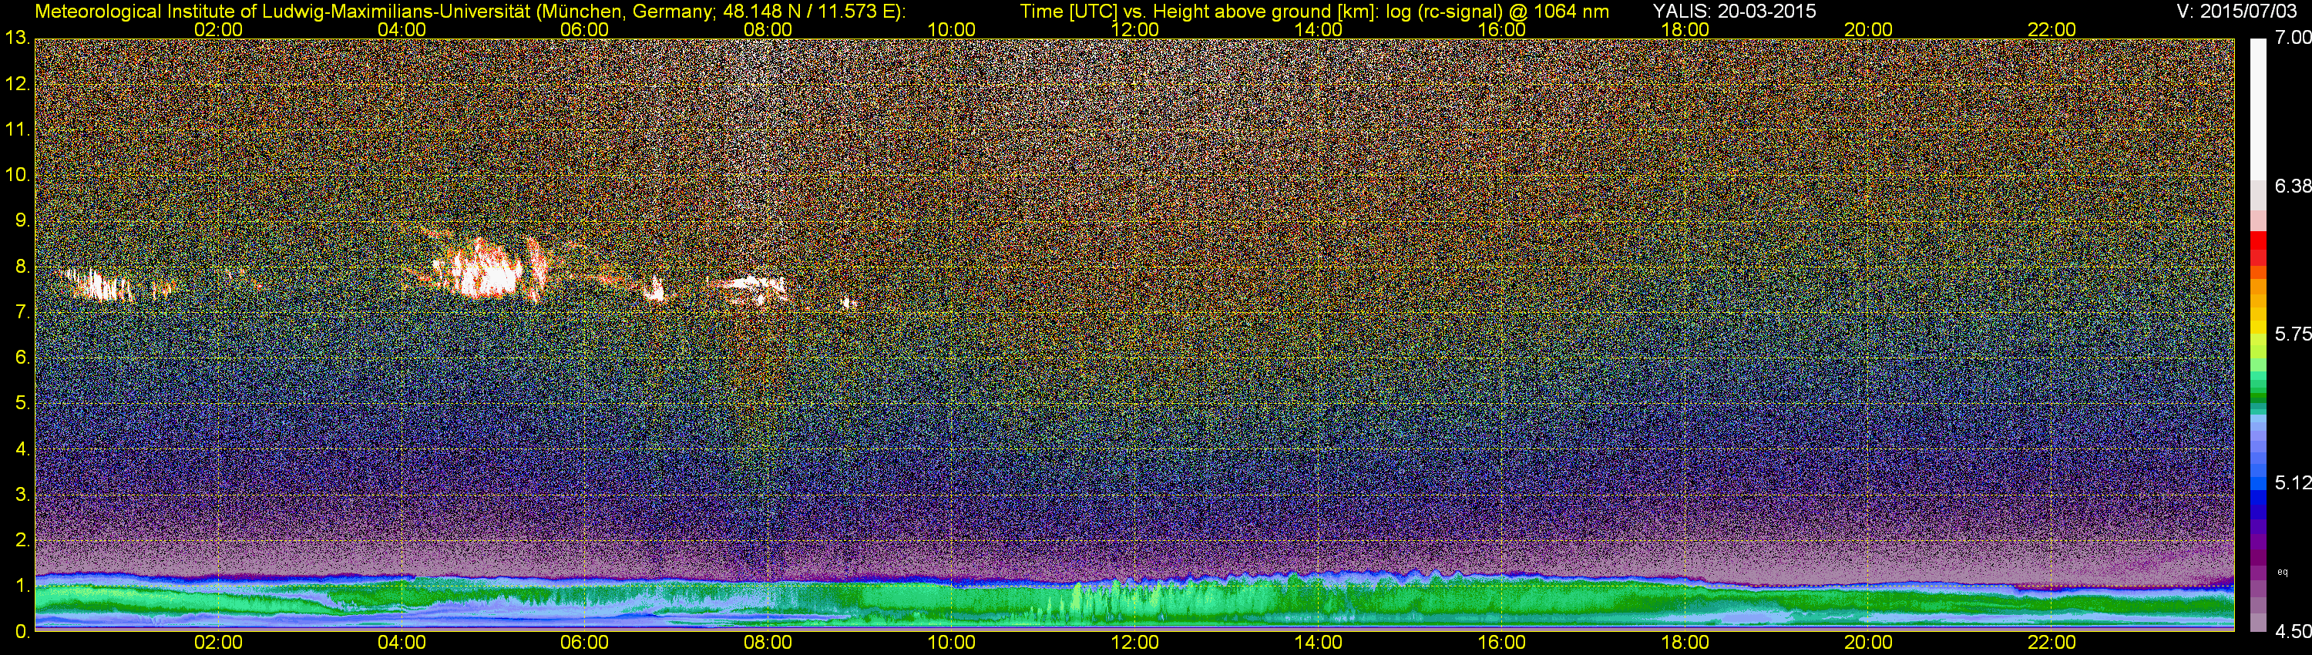
Task: Click the 11. km height axis label
Action: [17, 130]
